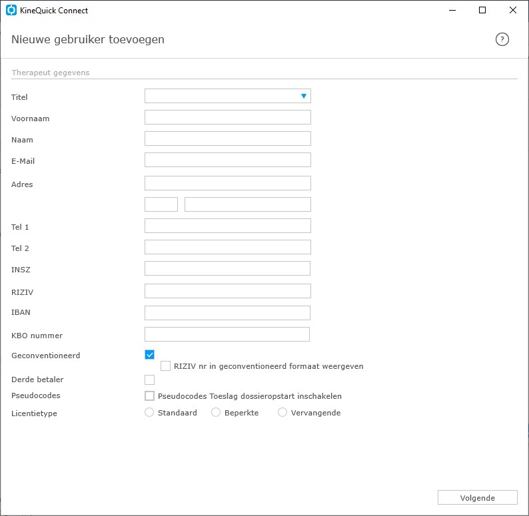Go to next step with Volgende
The height and width of the screenshot is (516, 529).
point(478,497)
